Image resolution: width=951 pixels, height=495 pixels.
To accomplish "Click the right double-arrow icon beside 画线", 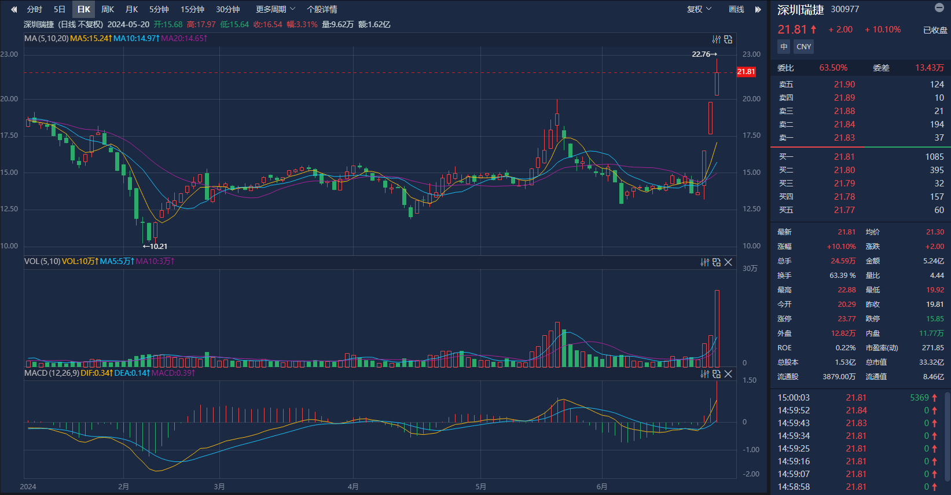I will pyautogui.click(x=758, y=9).
